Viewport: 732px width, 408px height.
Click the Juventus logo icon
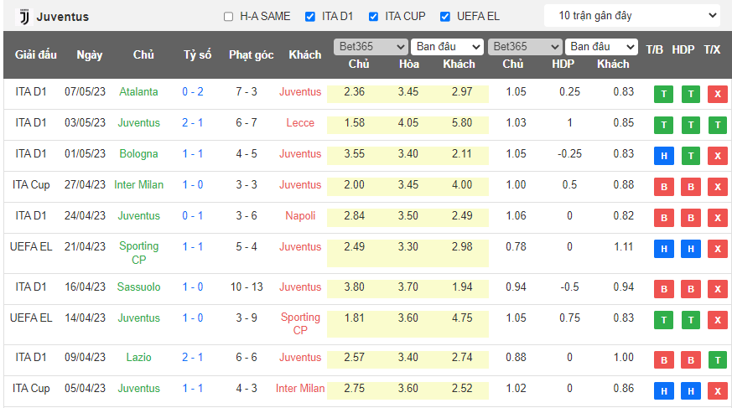(23, 17)
